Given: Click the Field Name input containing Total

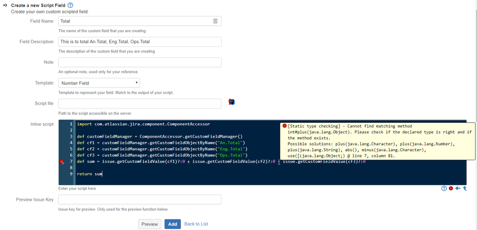Looking at the screenshot, I should click(x=139, y=21).
